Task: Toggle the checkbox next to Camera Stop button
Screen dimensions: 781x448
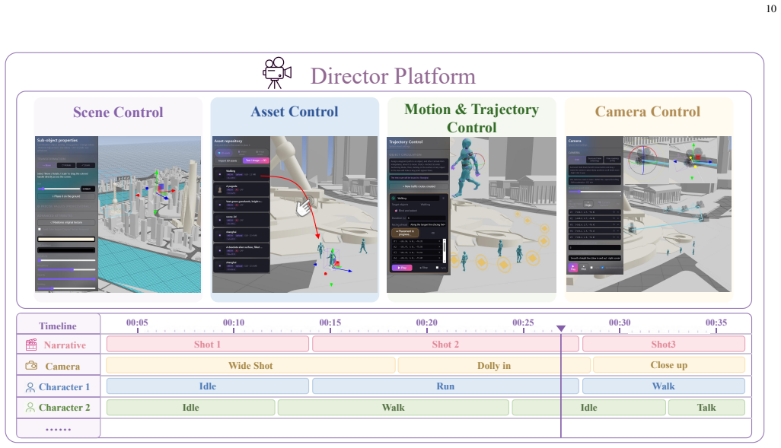Action: [x=591, y=267]
